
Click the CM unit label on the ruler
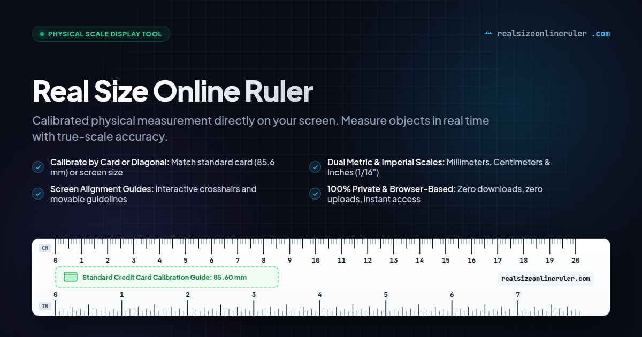[x=45, y=248]
